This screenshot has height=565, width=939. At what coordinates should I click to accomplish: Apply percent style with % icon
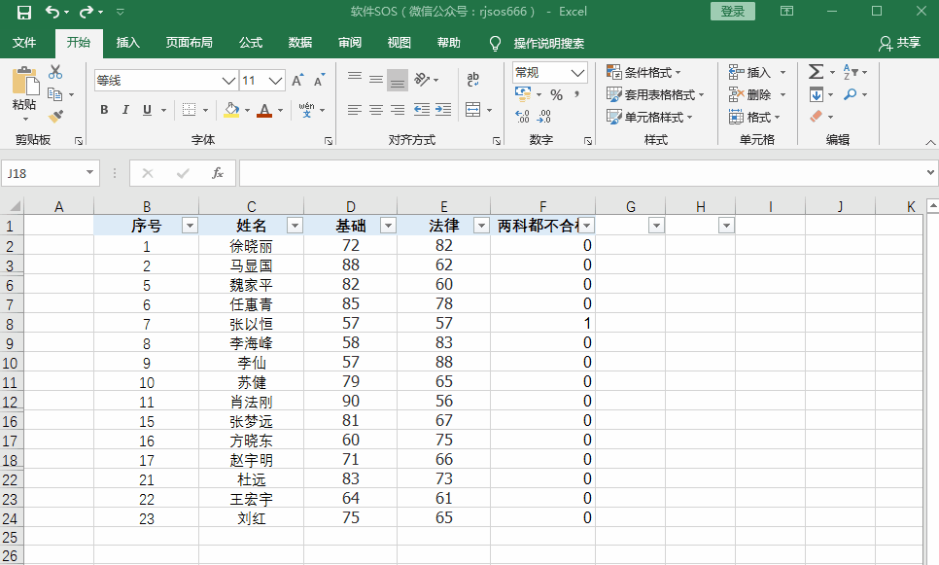tap(556, 94)
